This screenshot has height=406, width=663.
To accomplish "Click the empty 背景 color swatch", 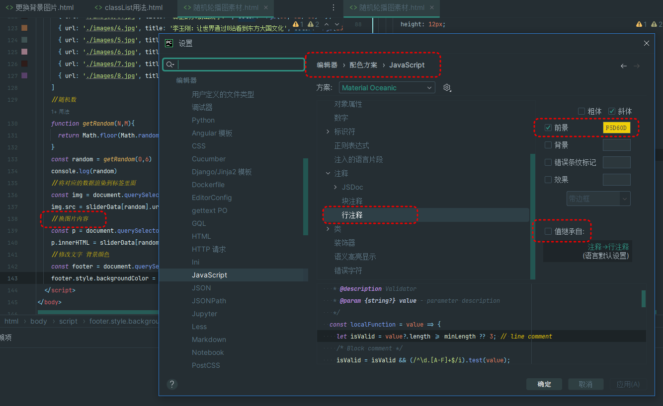I will (x=616, y=145).
